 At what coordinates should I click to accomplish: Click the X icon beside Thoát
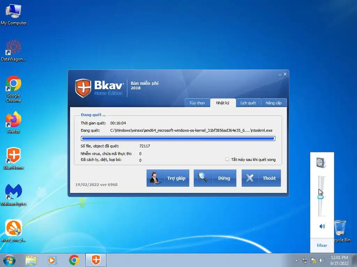click(x=250, y=178)
